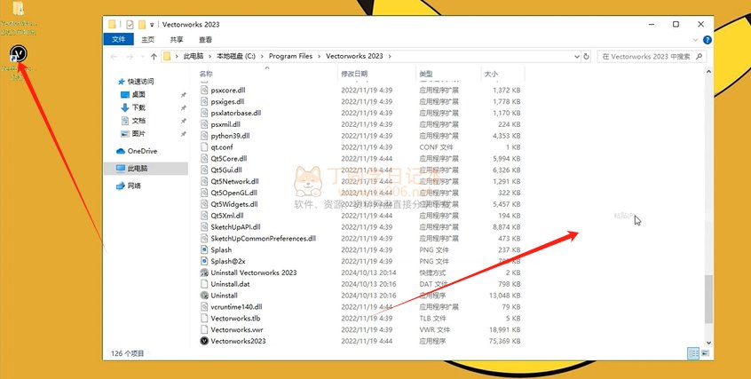Select the Uninstall Vectorworks 2023 shortcut icon
This screenshot has width=751, height=379.
pyautogui.click(x=204, y=272)
